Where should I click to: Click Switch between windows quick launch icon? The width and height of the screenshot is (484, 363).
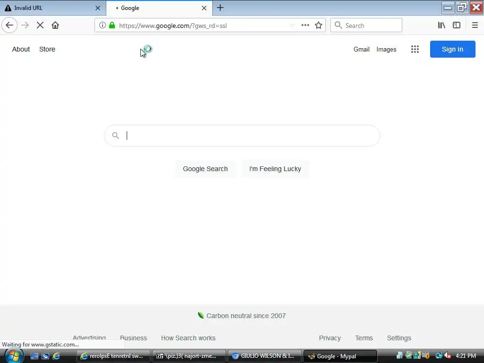click(45, 356)
